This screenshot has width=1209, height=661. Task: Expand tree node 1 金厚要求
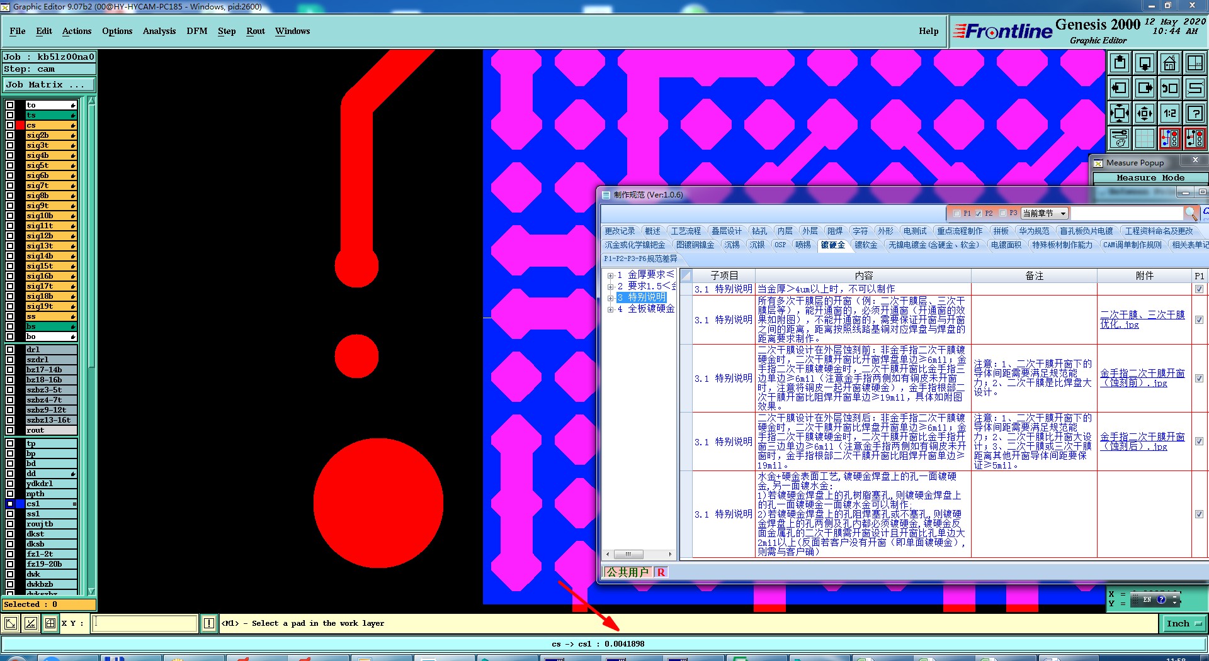pyautogui.click(x=610, y=275)
